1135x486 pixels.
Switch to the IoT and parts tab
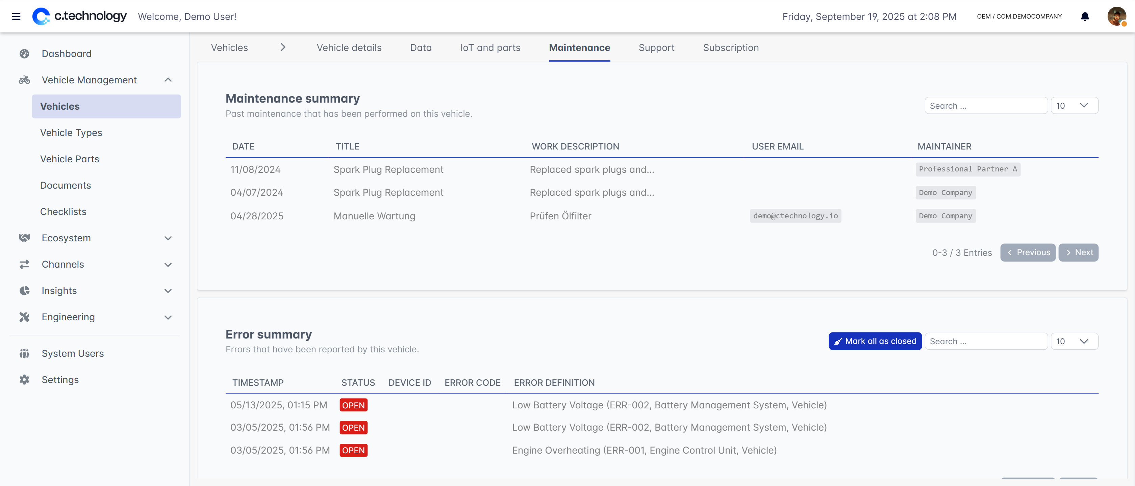coord(490,48)
